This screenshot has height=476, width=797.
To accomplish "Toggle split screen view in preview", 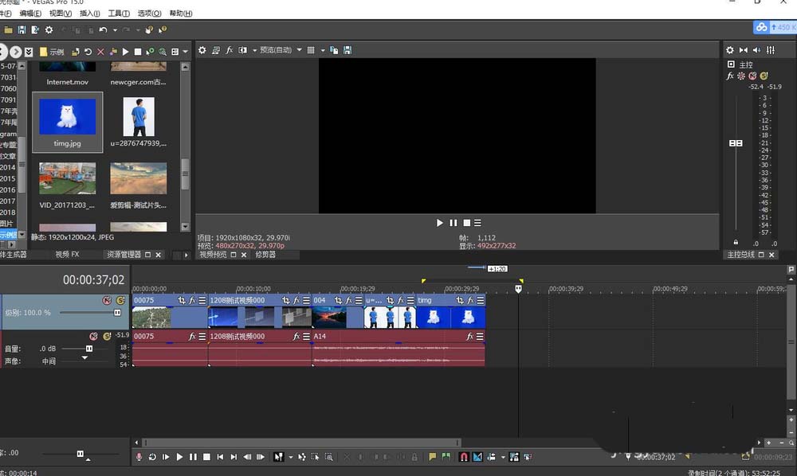I will (x=243, y=50).
